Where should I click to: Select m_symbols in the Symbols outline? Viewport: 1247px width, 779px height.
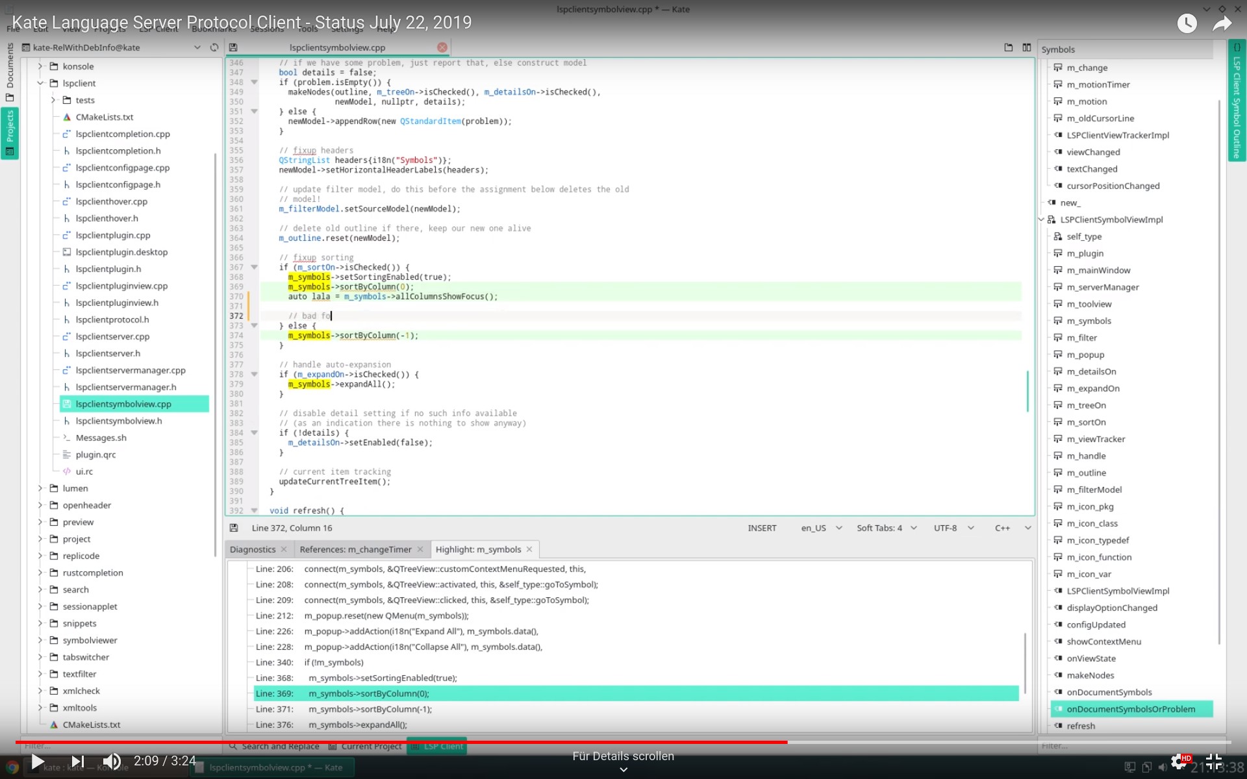pyautogui.click(x=1089, y=321)
